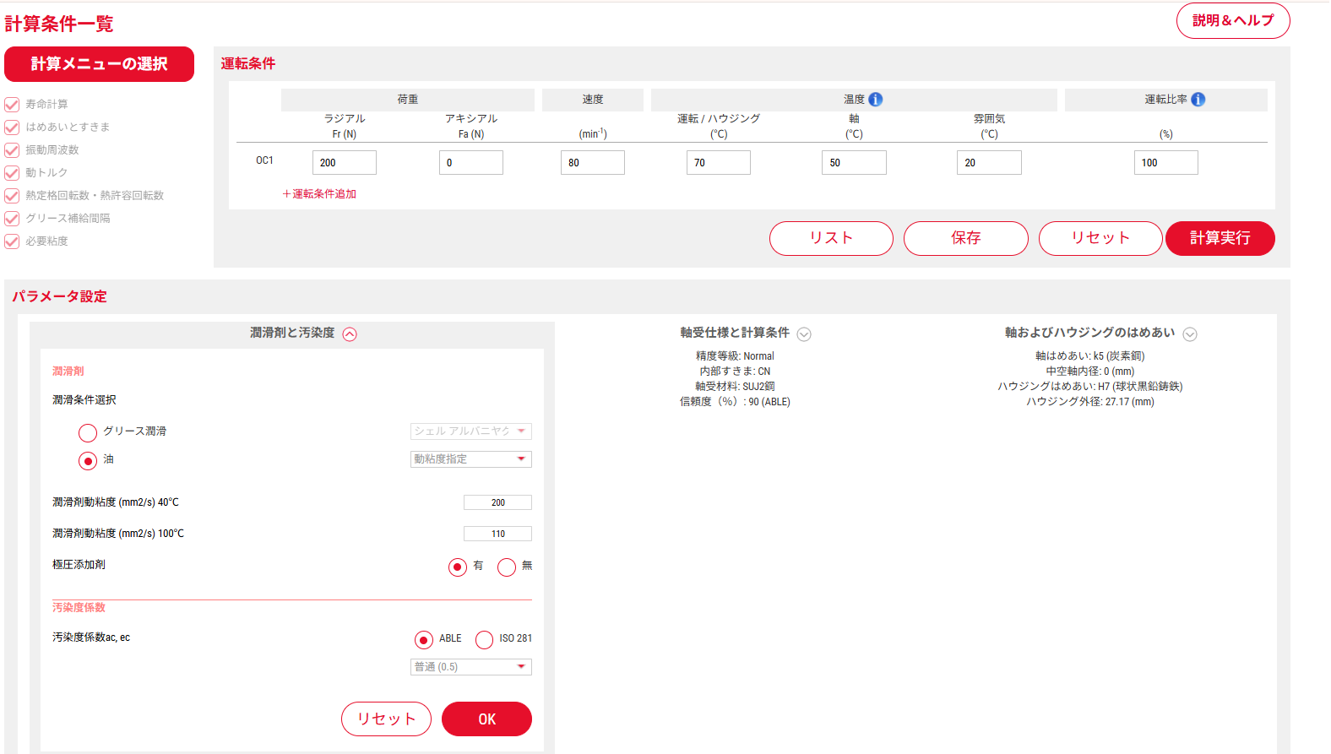This screenshot has height=754, width=1331.
Task: Select the グリース潤滑 radio button
Action: pos(88,433)
